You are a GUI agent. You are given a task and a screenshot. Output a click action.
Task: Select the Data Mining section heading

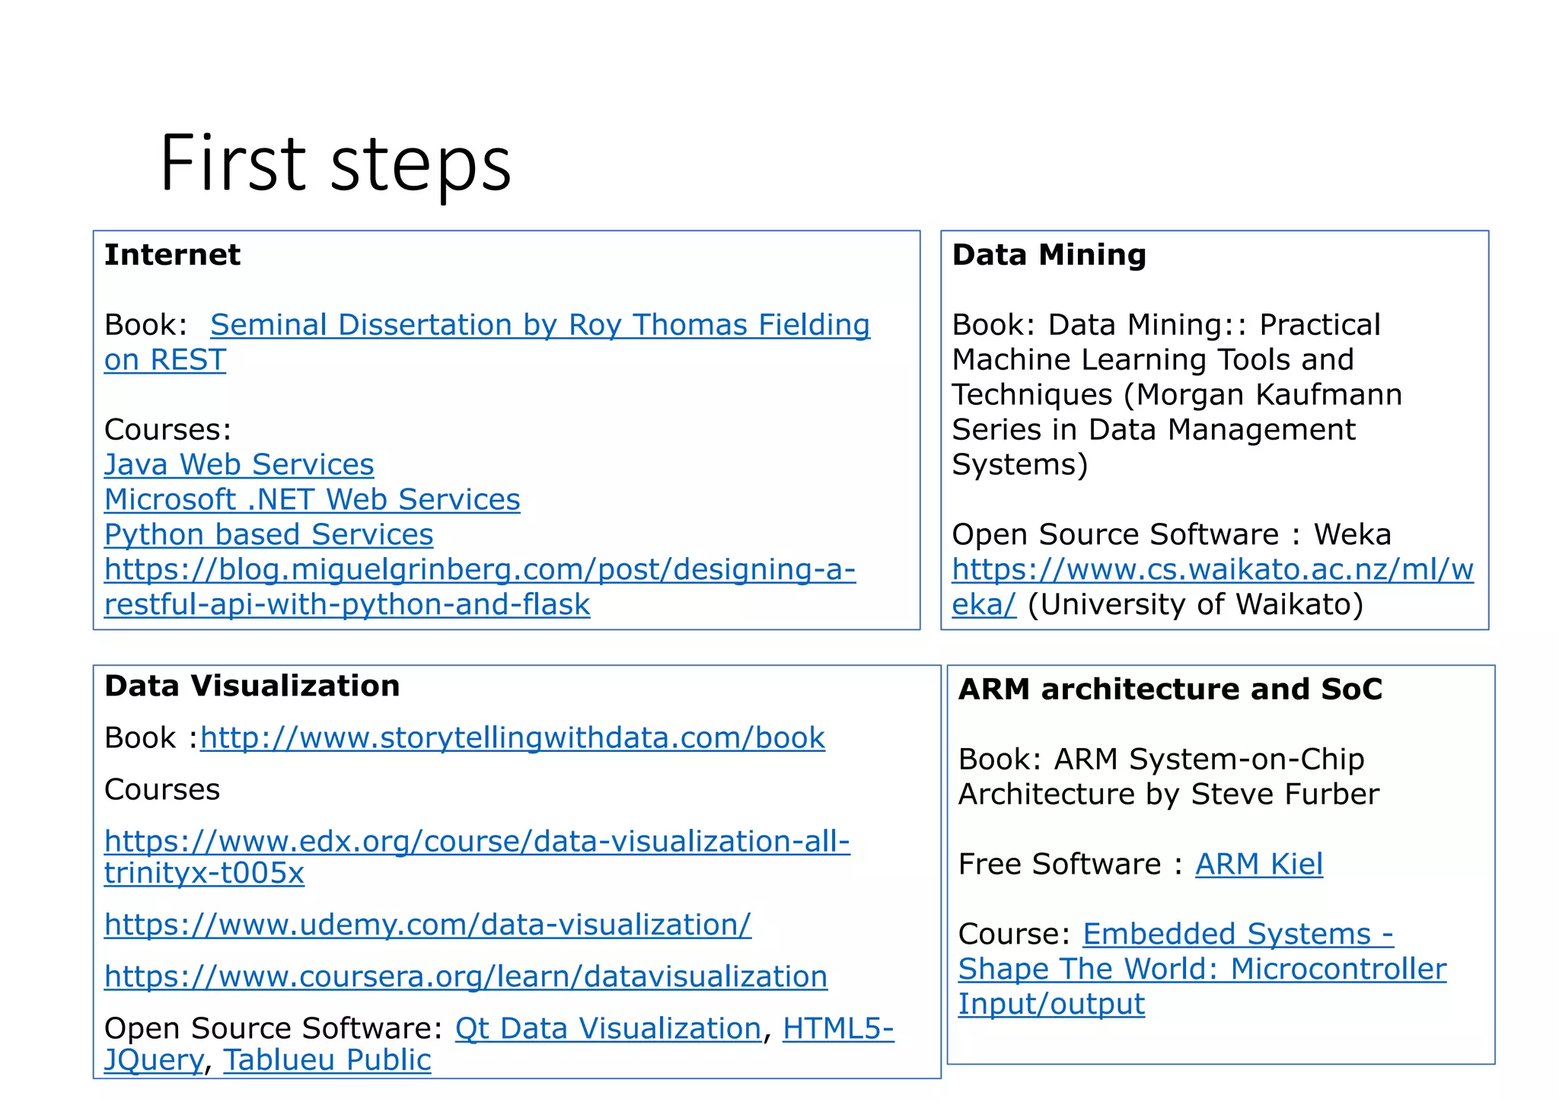click(x=1049, y=254)
